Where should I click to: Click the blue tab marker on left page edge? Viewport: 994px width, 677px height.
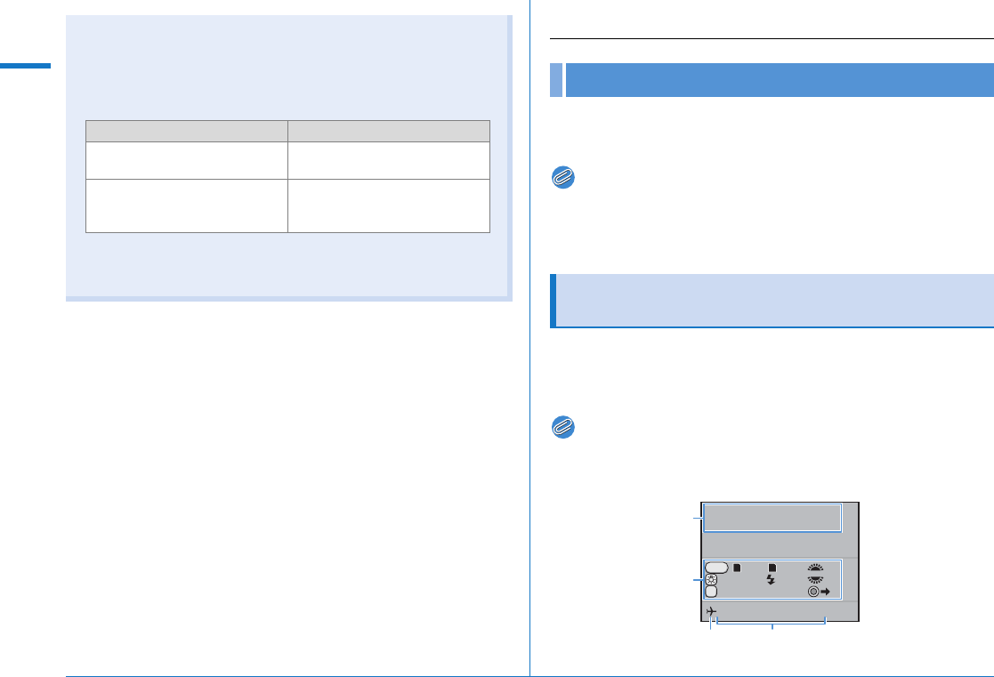[26, 65]
